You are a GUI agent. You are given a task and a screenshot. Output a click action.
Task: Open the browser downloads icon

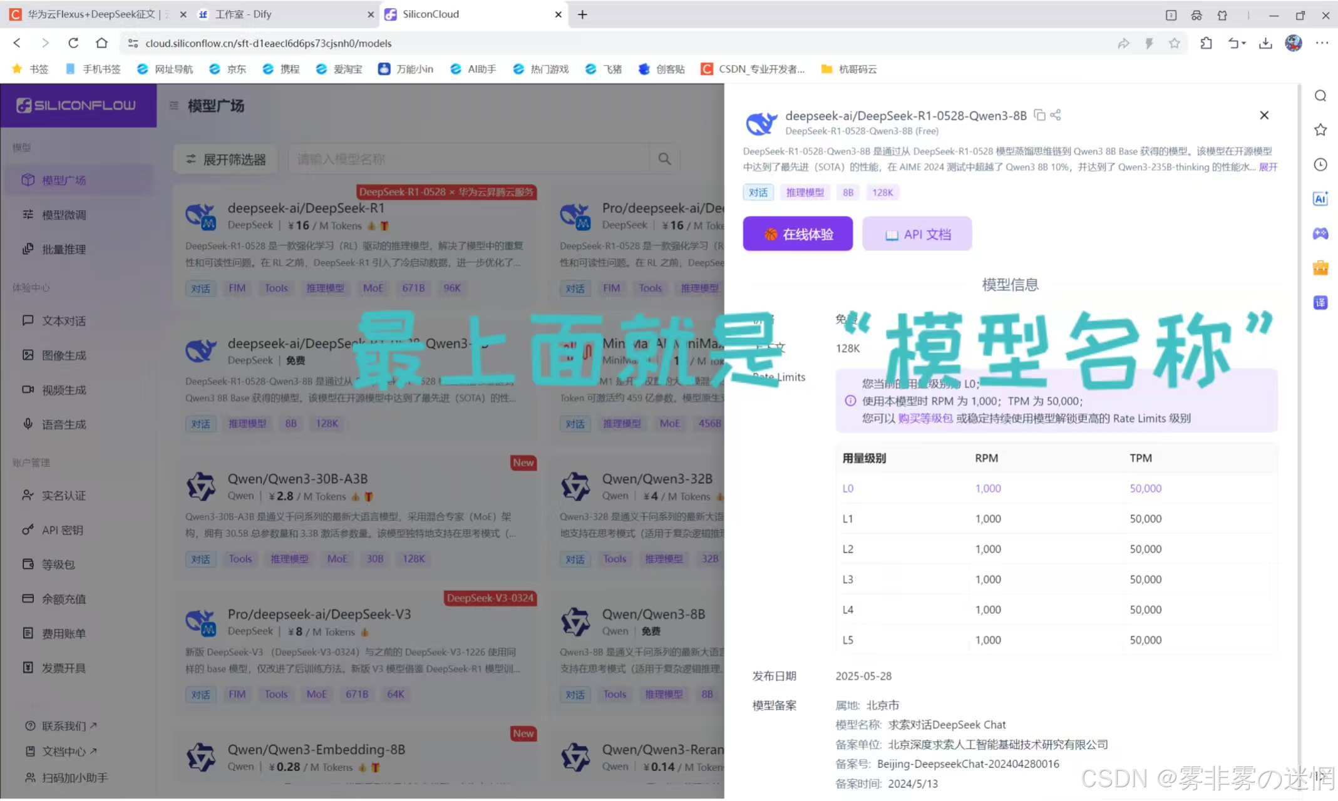pyautogui.click(x=1265, y=43)
